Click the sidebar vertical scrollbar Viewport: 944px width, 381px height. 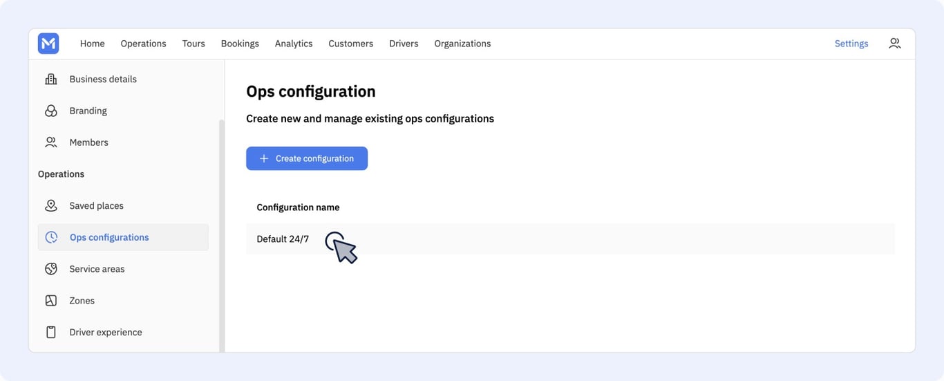pos(221,235)
